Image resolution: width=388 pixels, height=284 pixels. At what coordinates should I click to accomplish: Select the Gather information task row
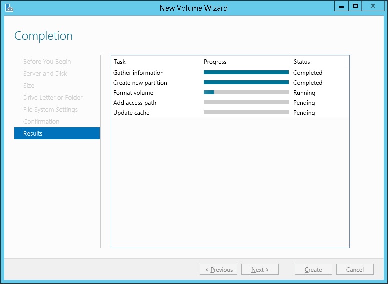[138, 73]
